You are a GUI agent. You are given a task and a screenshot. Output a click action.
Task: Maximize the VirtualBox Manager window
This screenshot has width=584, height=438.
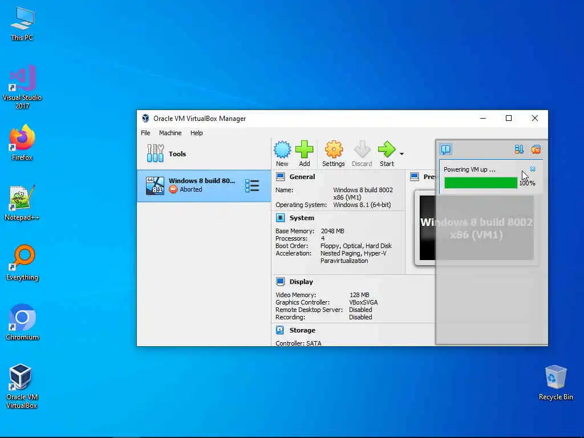[509, 118]
